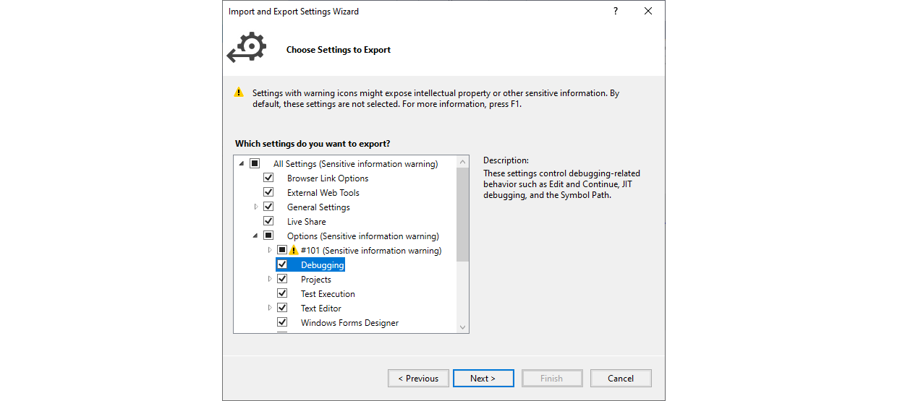Toggle the Live Share checkbox

point(268,221)
